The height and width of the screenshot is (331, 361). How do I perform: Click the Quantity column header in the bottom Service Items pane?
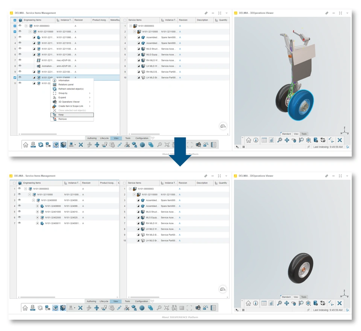click(221, 183)
